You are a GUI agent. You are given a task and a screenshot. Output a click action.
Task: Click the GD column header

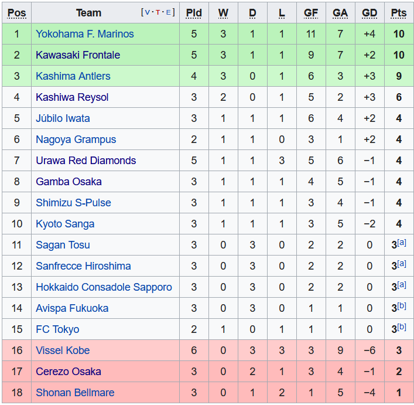(x=369, y=13)
